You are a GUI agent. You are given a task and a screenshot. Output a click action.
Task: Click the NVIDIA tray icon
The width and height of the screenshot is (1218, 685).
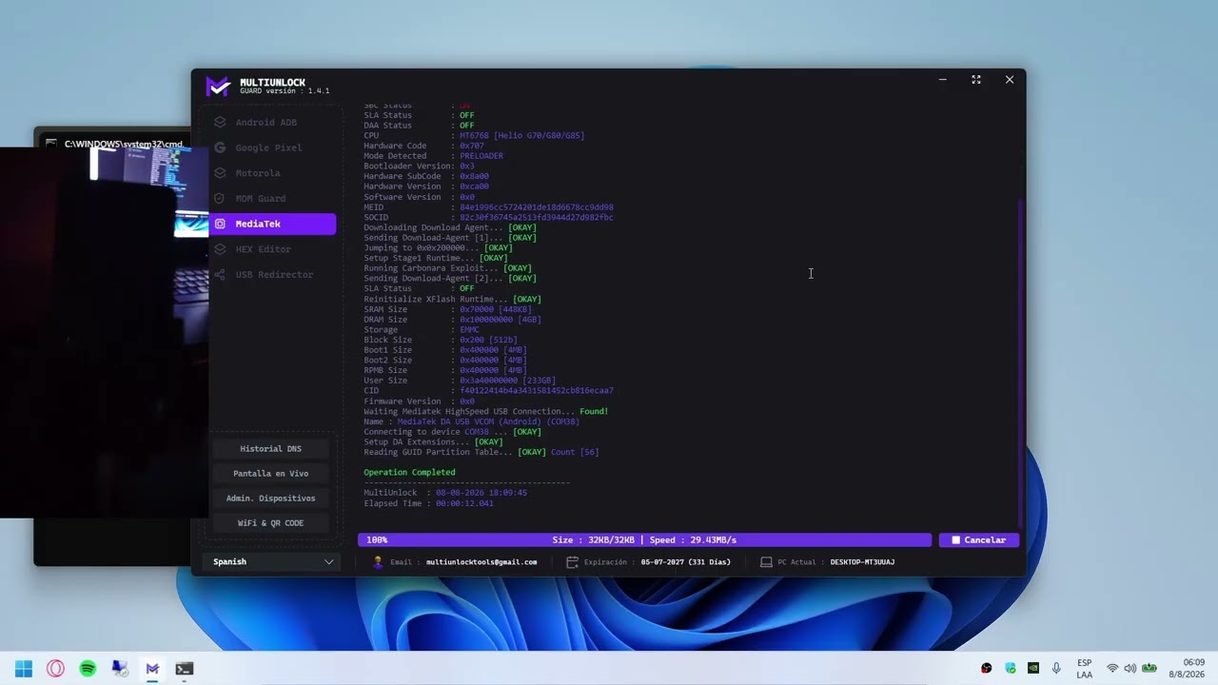1033,669
